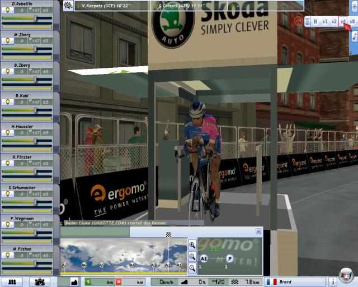The width and height of the screenshot is (358, 287).
Task: Click the A1 marker on stage profile
Action: [179, 265]
